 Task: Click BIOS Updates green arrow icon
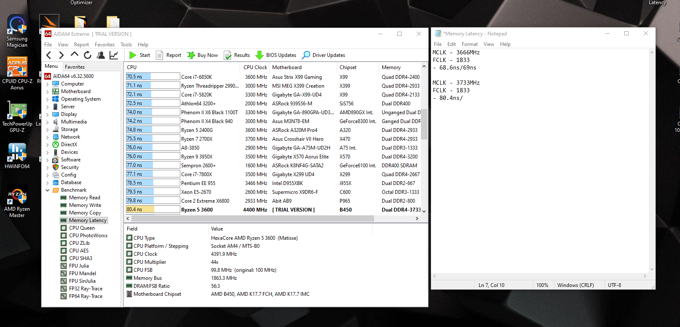click(260, 55)
